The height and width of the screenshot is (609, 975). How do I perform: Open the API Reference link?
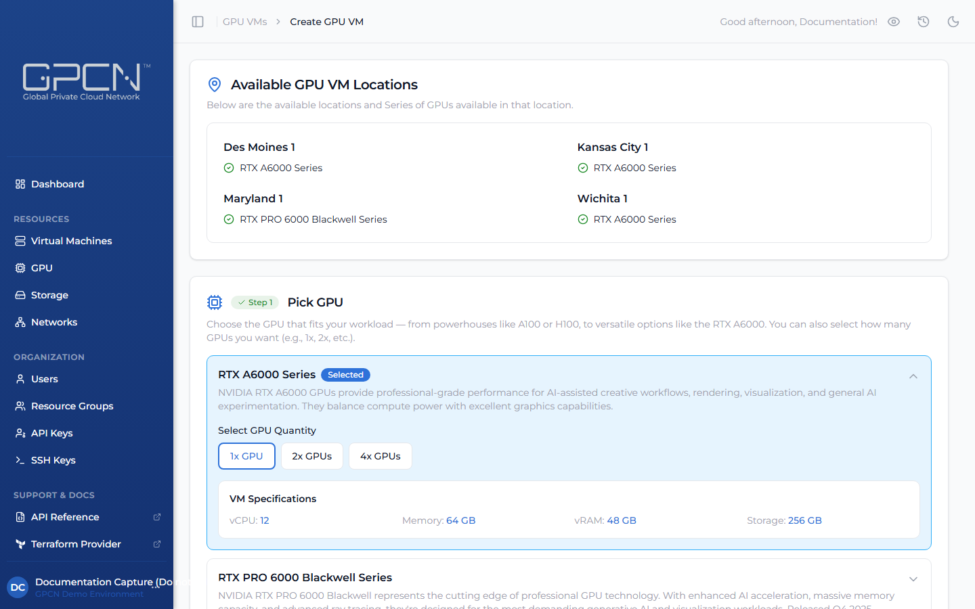coord(87,517)
